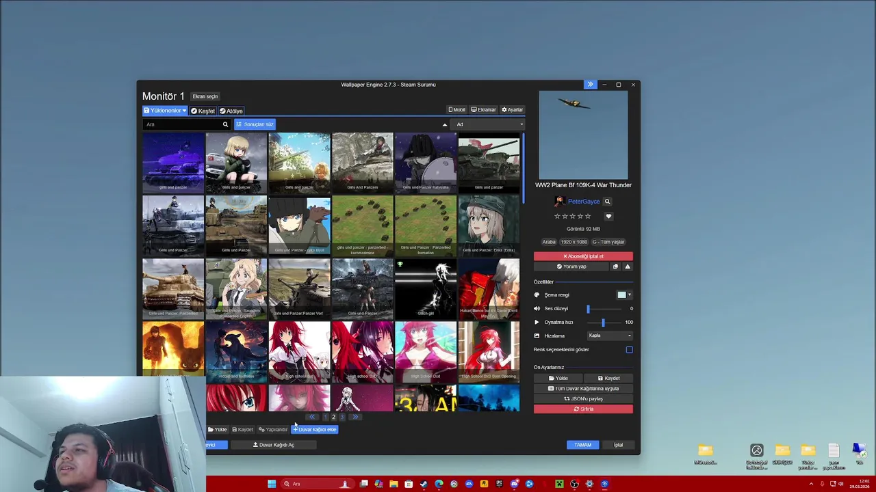Open Discord from the taskbar
The height and width of the screenshot is (492, 876).
pyautogui.click(x=514, y=484)
